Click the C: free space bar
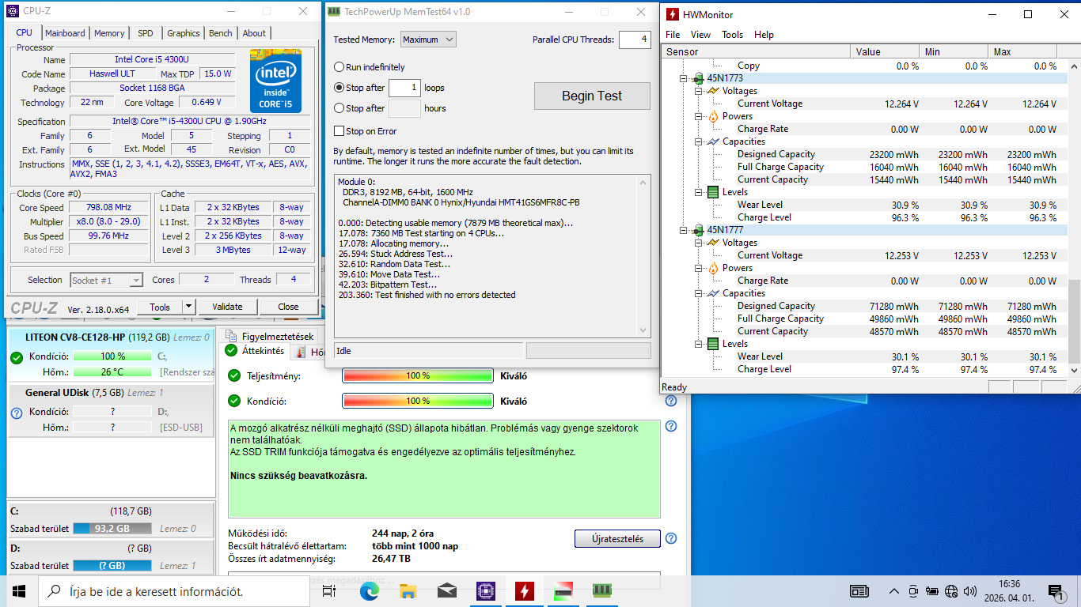The height and width of the screenshot is (607, 1081). click(x=112, y=528)
